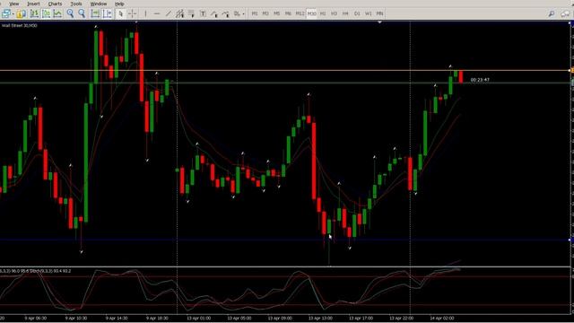This screenshot has width=574, height=323.
Task: Select the Crosshair tool
Action: [x=132, y=14]
